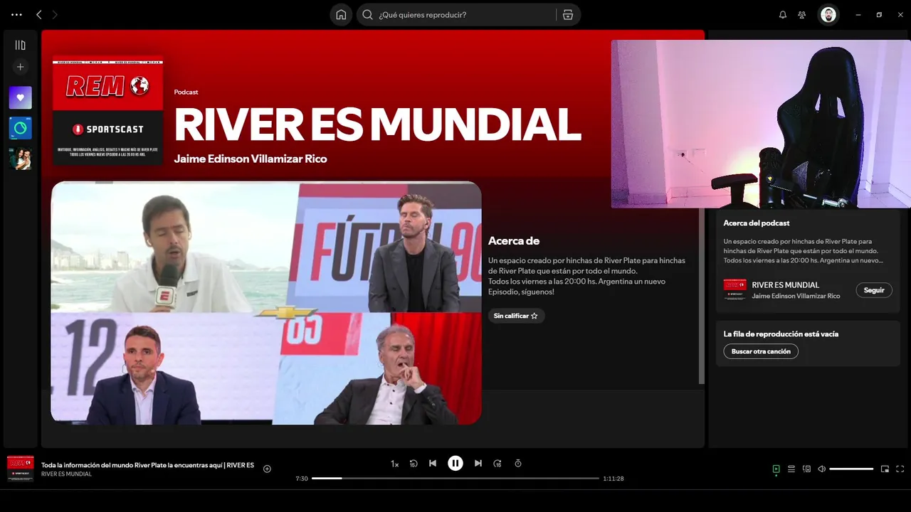The height and width of the screenshot is (512, 911).
Task: Click the REM podcast cover art
Action: click(x=107, y=111)
